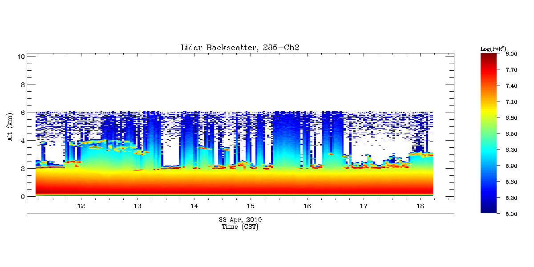
Task: Click hour 13 on the time axis
Action: point(138,206)
